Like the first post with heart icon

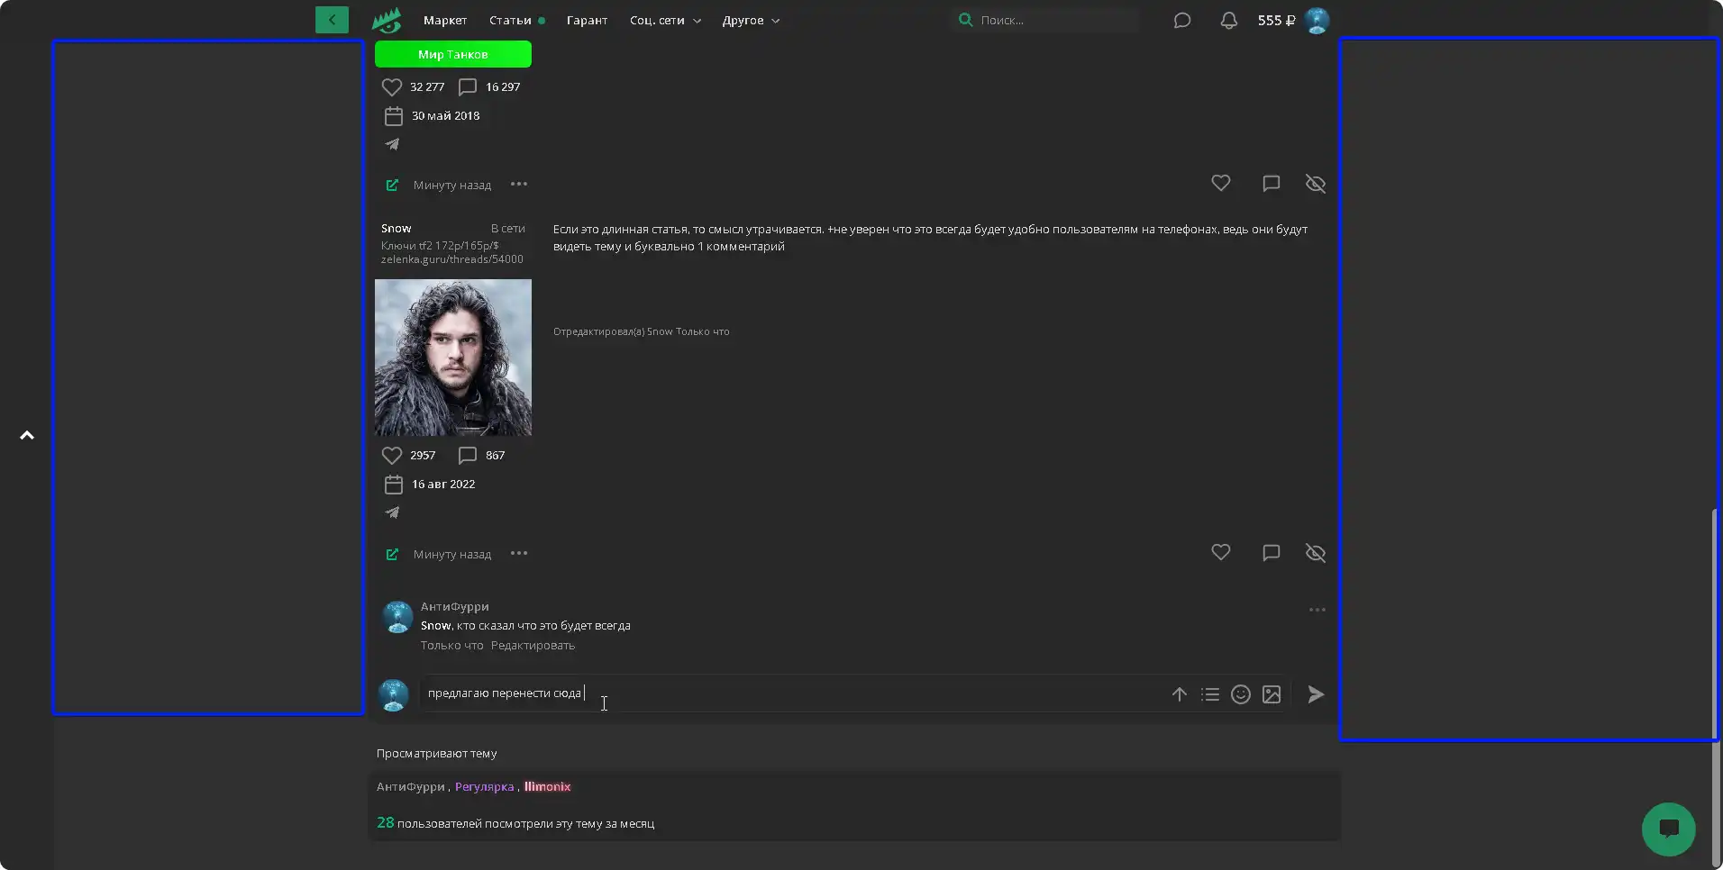(x=1221, y=183)
